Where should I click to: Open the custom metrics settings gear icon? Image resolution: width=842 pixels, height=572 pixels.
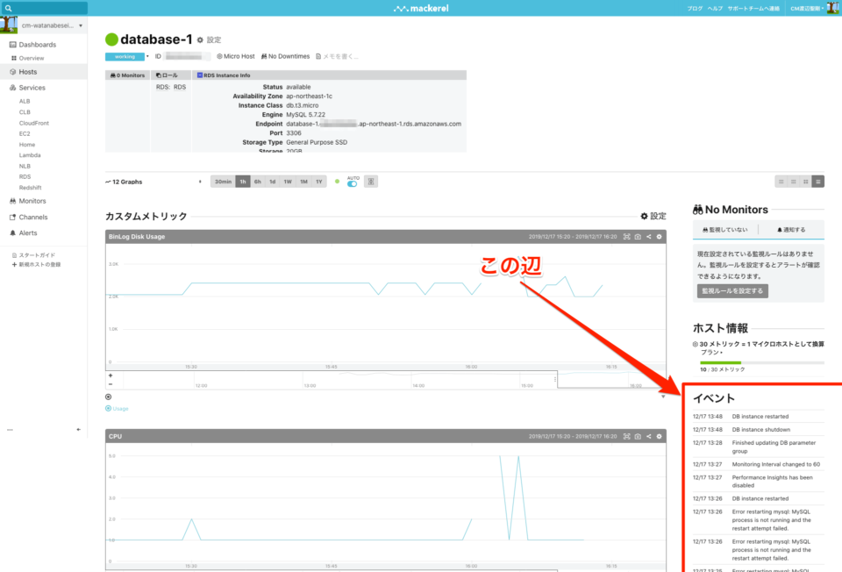[x=643, y=215]
